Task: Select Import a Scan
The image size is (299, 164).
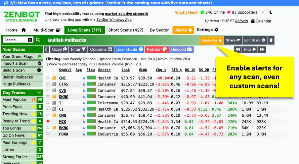Action: [22, 63]
